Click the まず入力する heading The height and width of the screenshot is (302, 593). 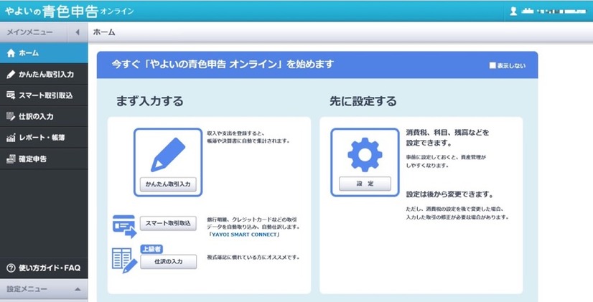(150, 101)
